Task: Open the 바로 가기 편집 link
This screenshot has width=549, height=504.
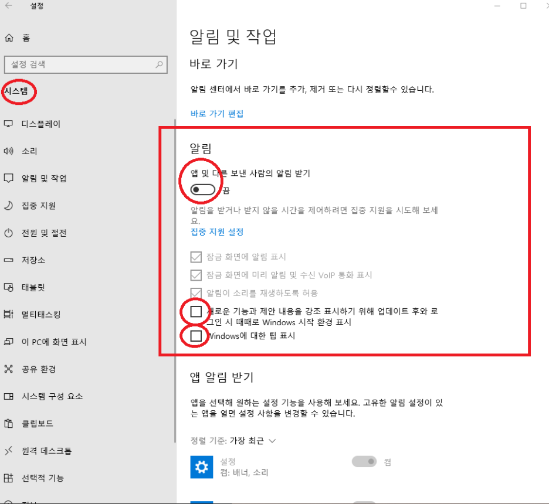Action: (x=217, y=114)
